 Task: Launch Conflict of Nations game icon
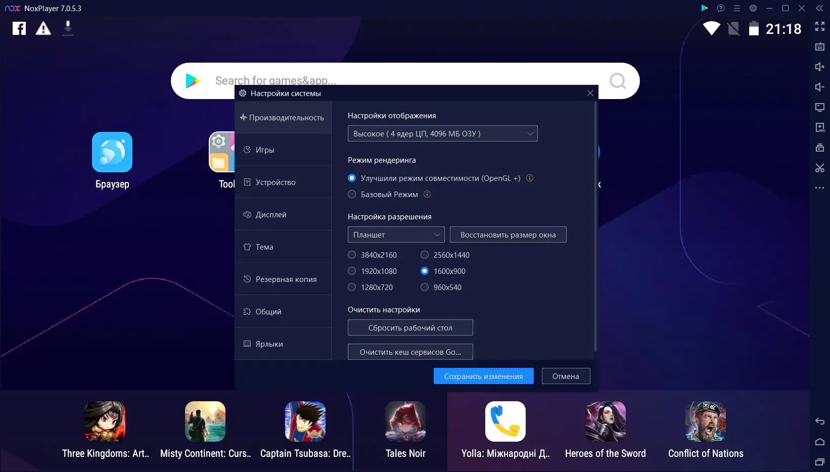(706, 421)
